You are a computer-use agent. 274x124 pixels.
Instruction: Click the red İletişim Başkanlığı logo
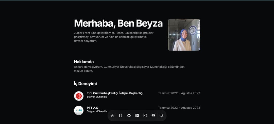click(x=79, y=96)
